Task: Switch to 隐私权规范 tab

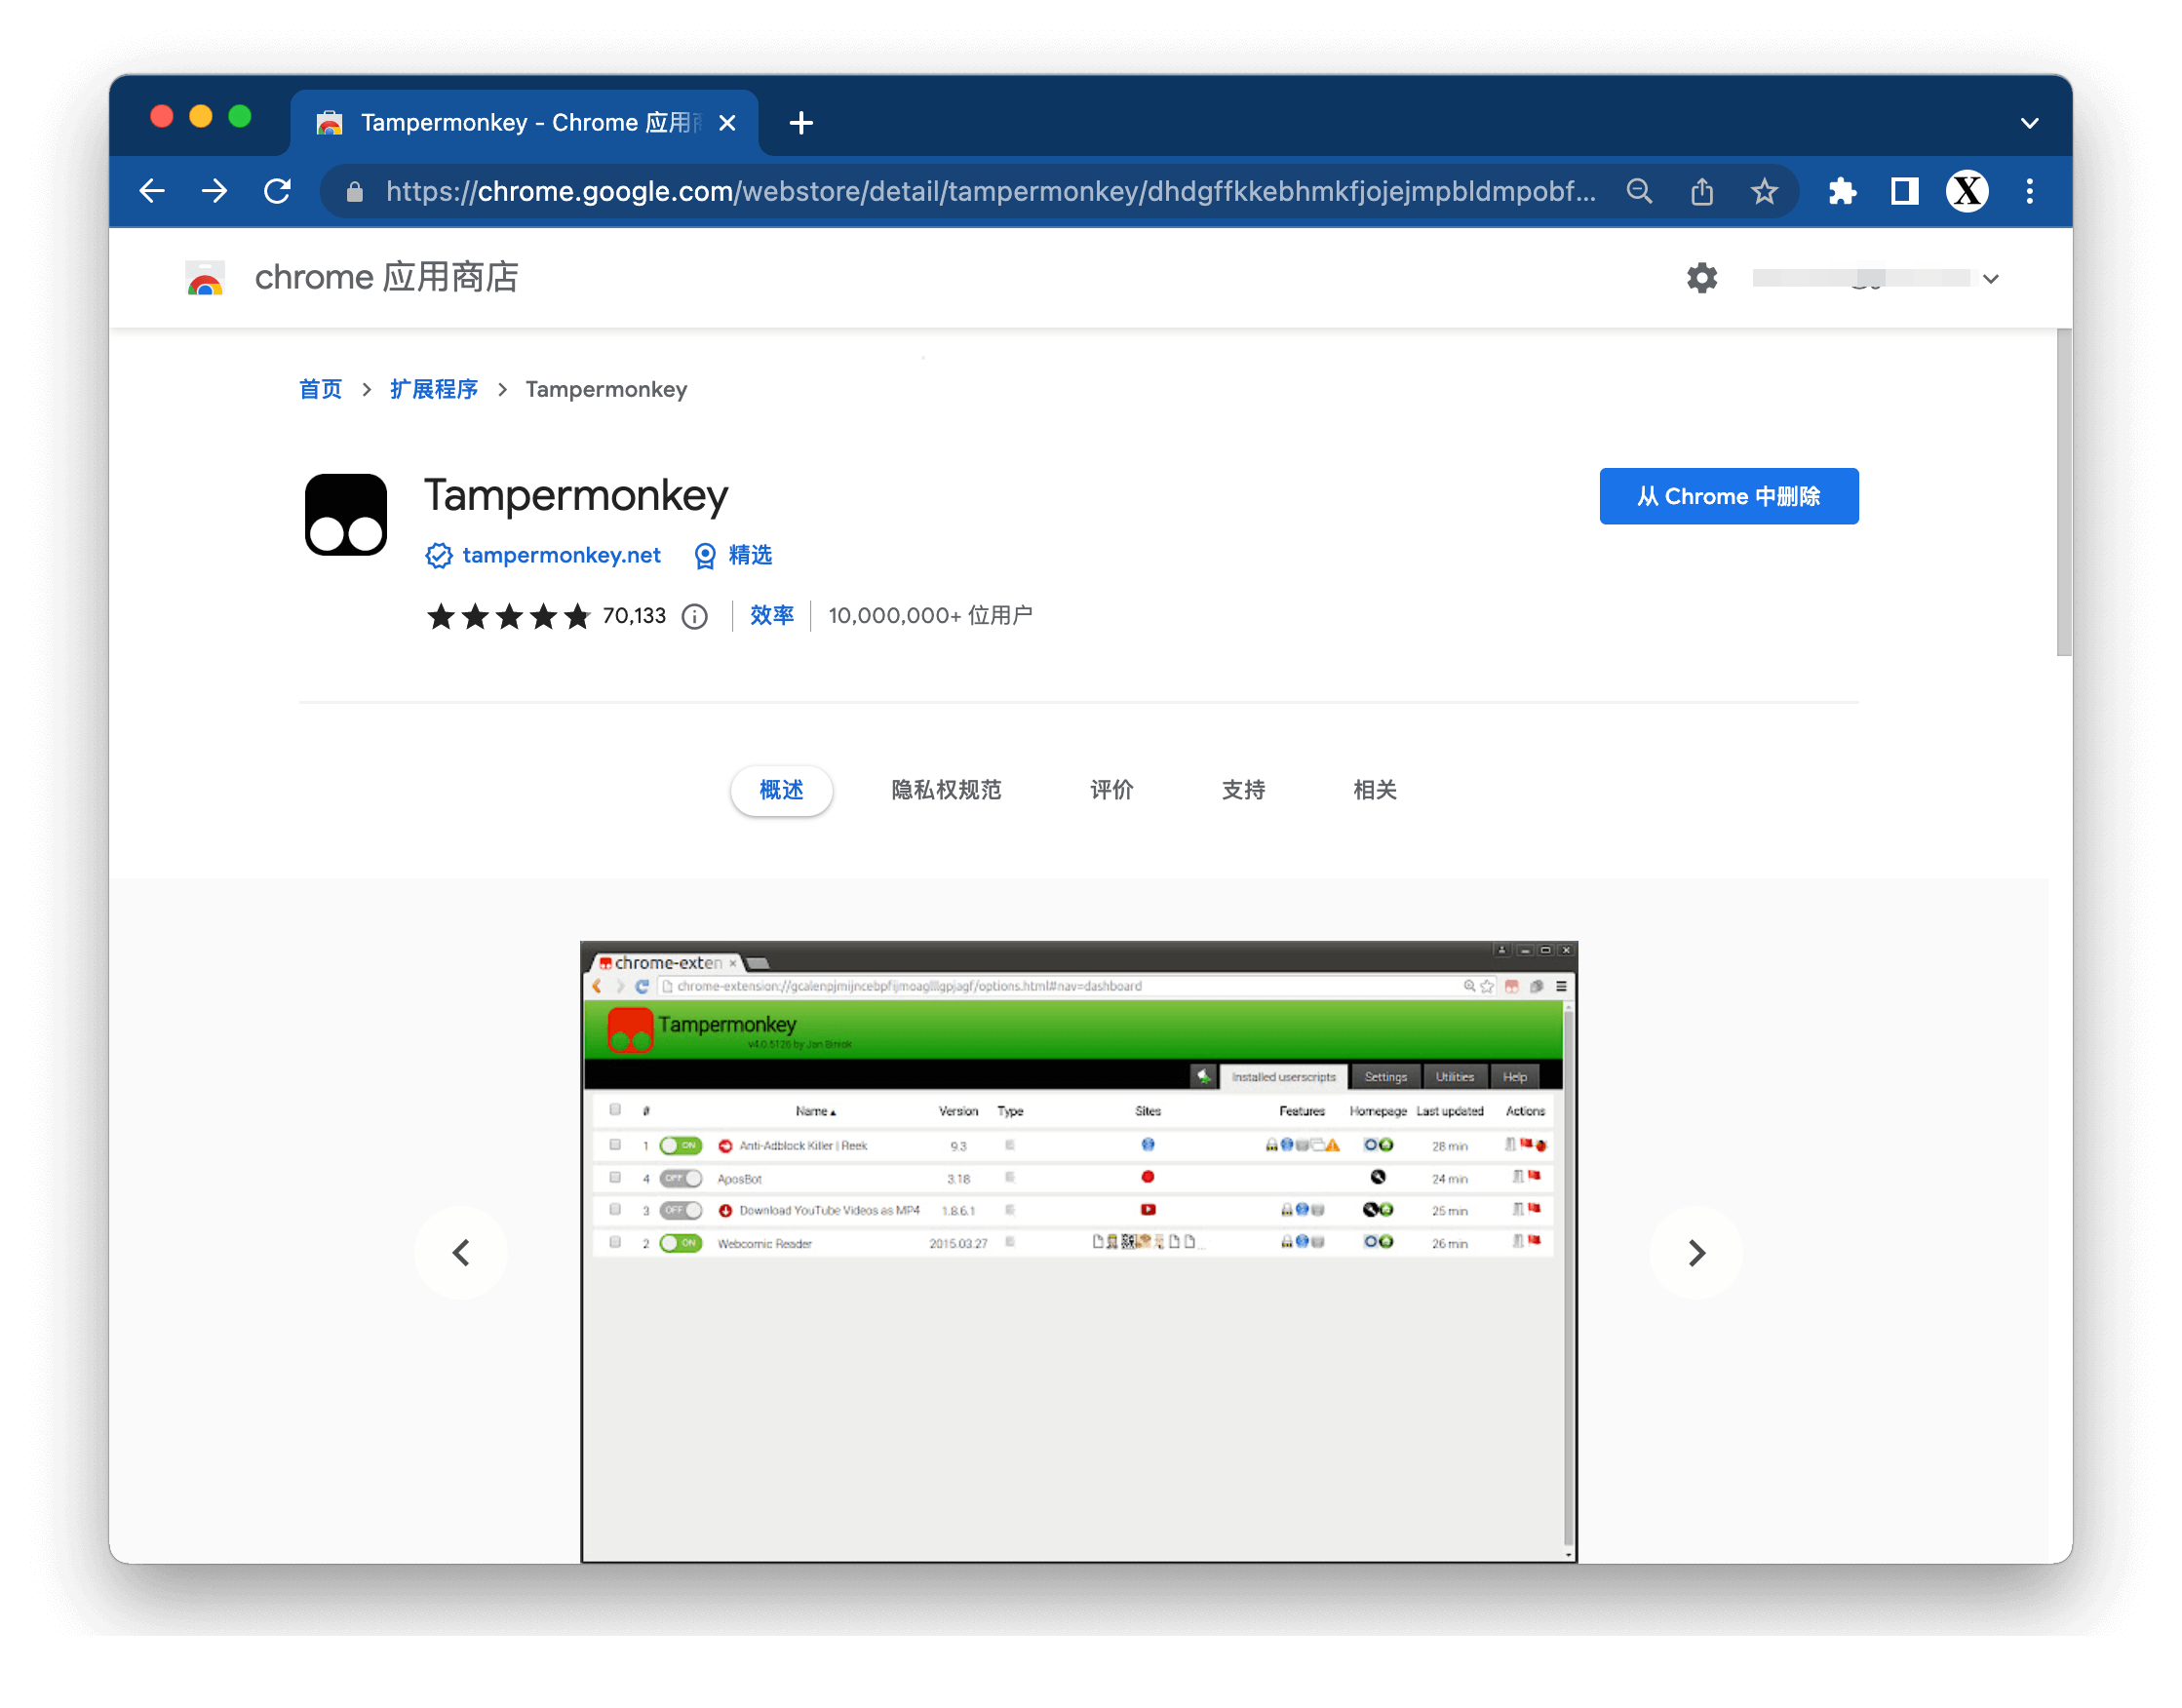Action: click(945, 790)
